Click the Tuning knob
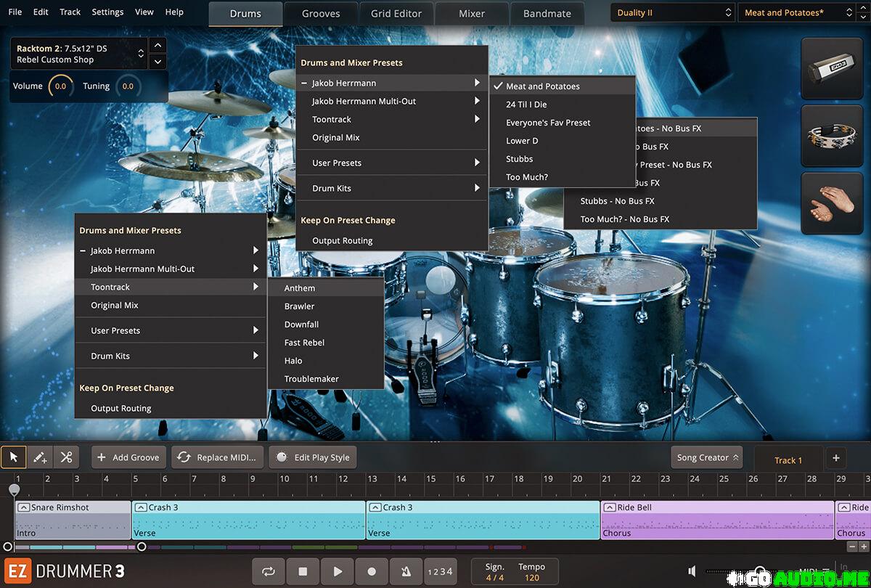 tap(128, 86)
